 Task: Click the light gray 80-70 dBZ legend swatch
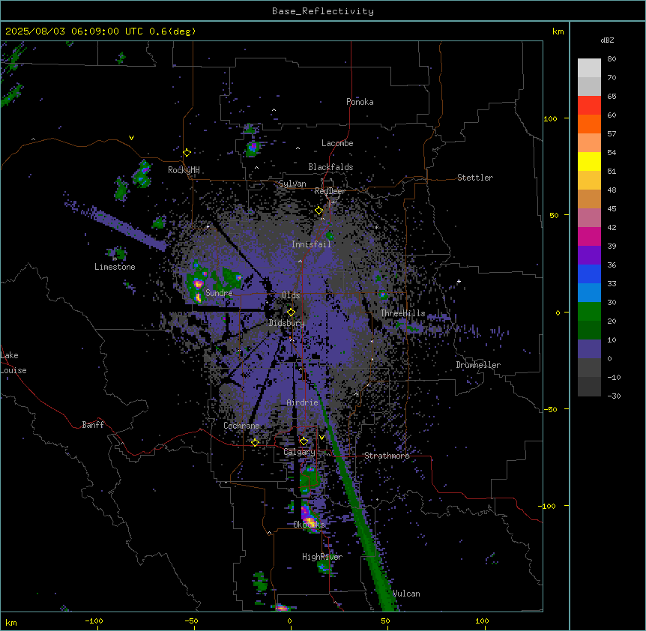[x=589, y=67]
